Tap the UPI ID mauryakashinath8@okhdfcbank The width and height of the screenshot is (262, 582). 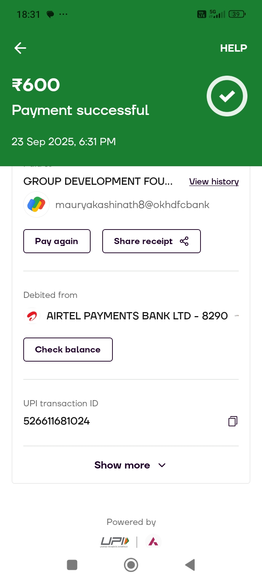tap(132, 205)
